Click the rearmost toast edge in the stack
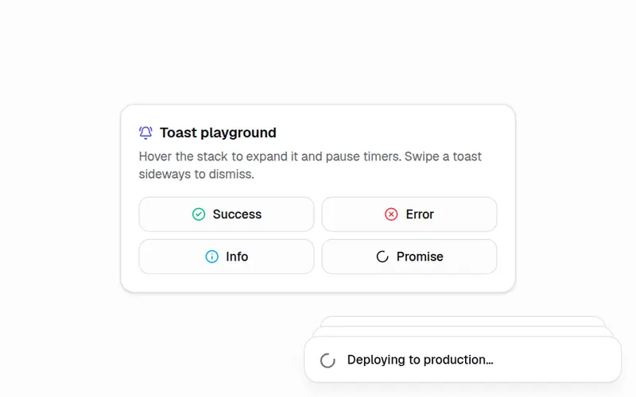This screenshot has height=397, width=636. coord(463,322)
